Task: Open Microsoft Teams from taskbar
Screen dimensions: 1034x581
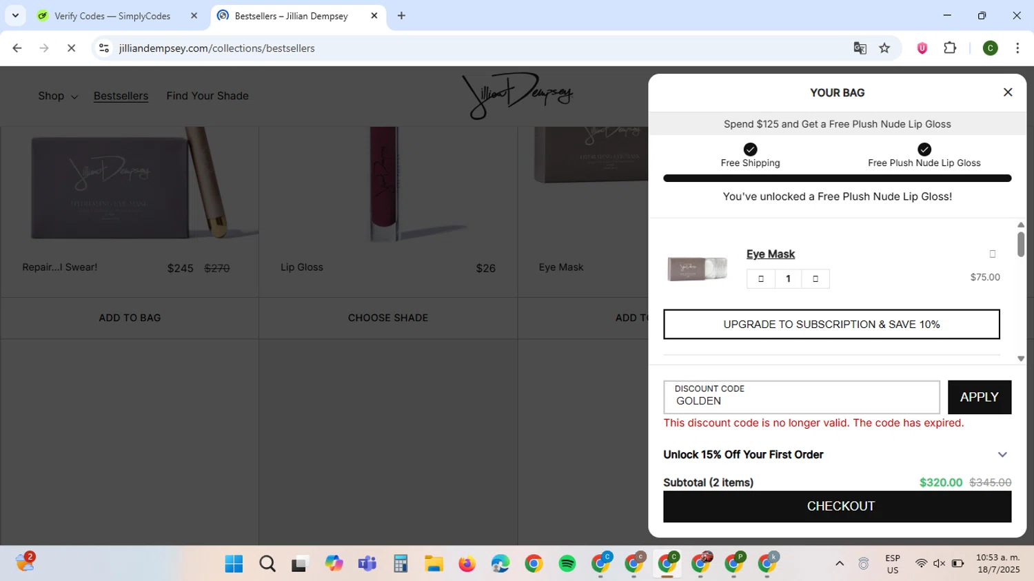Action: [367, 564]
